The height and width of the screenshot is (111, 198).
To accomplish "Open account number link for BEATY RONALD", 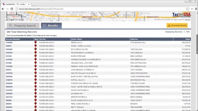I will pyautogui.click(x=9, y=107).
